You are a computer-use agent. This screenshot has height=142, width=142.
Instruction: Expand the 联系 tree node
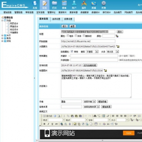(2, 38)
